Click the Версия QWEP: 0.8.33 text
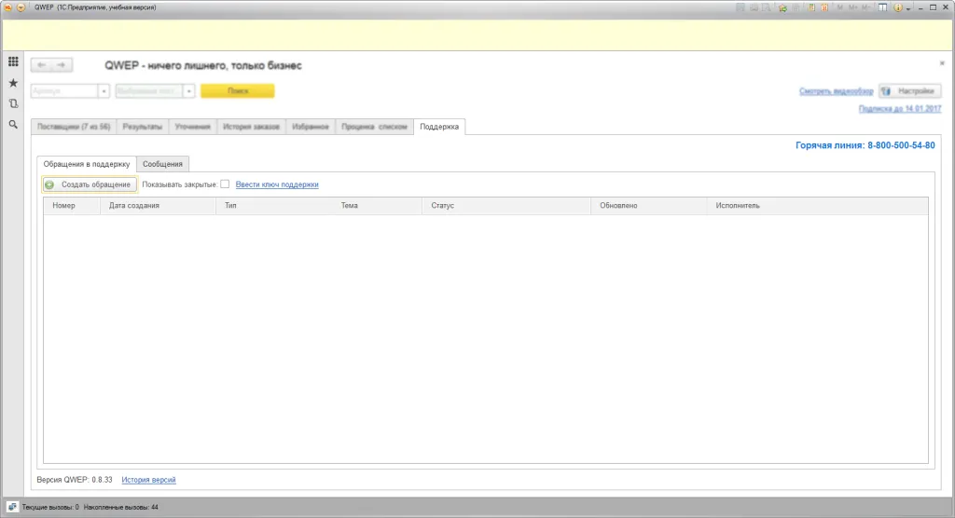955x518 pixels. (x=75, y=480)
